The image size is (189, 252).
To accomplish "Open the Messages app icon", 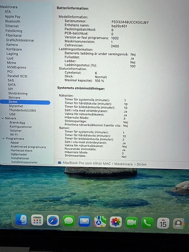I will click(x=69, y=221).
